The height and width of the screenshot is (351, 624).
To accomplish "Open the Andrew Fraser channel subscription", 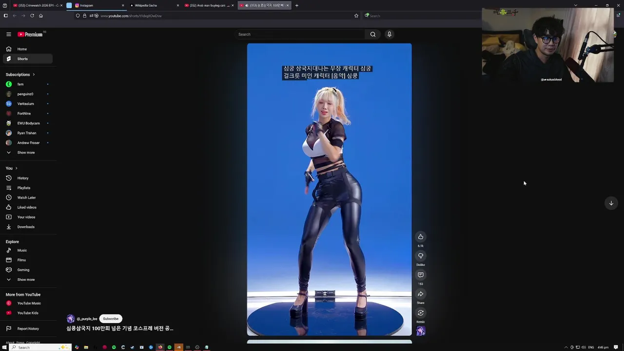I will [x=27, y=143].
